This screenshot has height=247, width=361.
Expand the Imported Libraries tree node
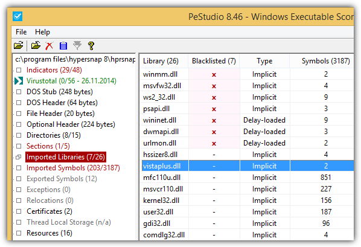19,157
